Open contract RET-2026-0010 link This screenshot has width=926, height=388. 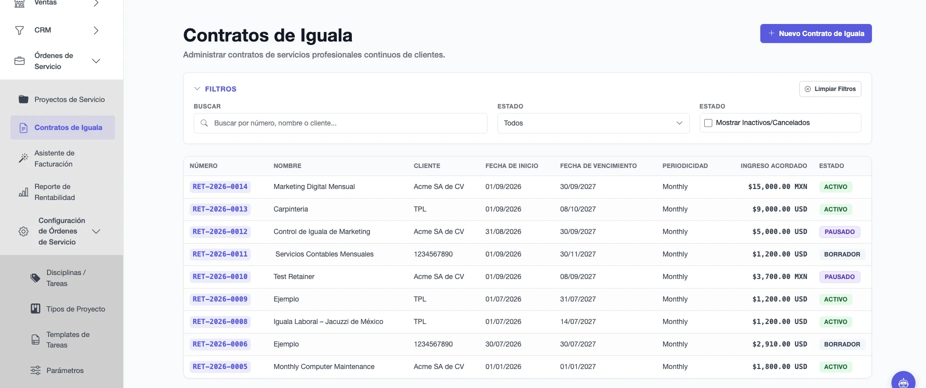[220, 277]
